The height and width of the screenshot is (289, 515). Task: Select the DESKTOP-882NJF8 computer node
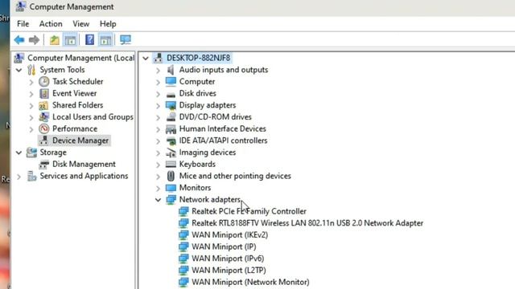click(199, 58)
